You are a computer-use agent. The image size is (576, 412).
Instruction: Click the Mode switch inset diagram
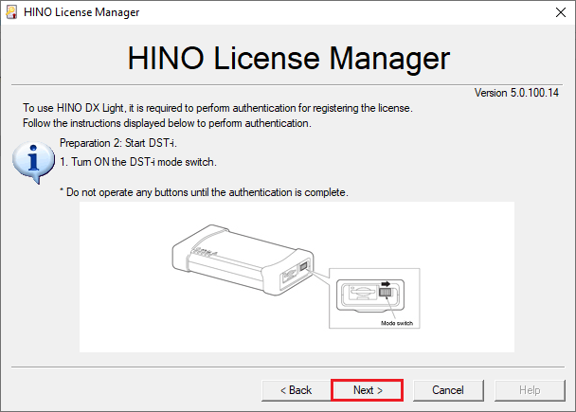(374, 298)
